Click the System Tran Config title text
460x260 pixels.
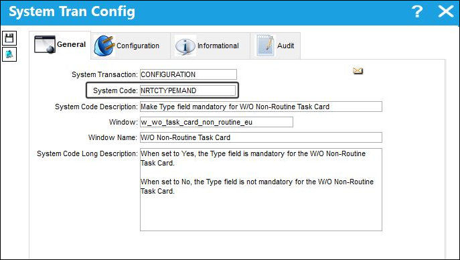(72, 12)
